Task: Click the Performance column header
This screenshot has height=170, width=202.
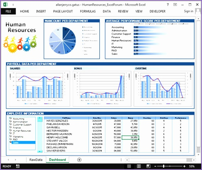Action: coord(180,118)
